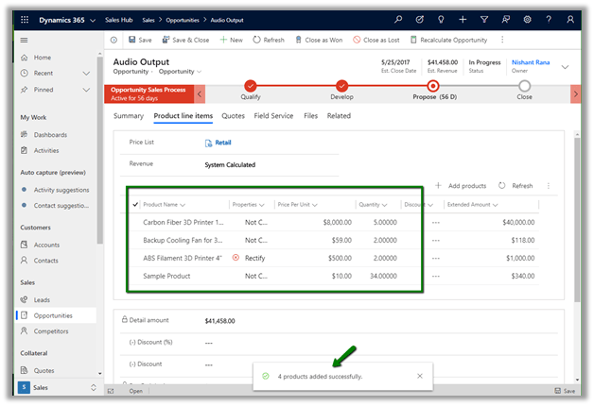Open the Field Service tab
This screenshot has width=594, height=406.
[x=274, y=116]
